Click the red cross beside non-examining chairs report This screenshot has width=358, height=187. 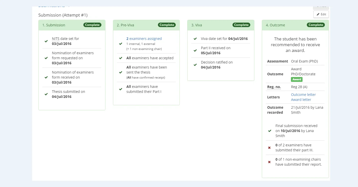click(269, 162)
